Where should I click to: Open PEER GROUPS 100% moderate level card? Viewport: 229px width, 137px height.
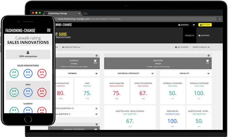click(172, 118)
